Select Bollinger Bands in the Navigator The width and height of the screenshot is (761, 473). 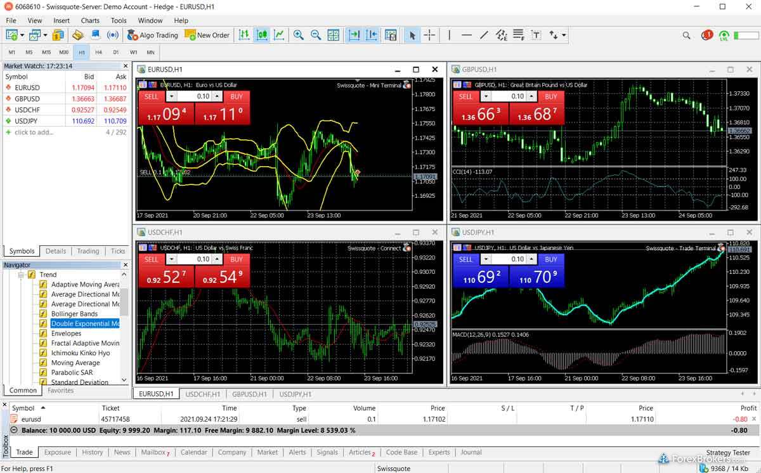pyautogui.click(x=74, y=314)
